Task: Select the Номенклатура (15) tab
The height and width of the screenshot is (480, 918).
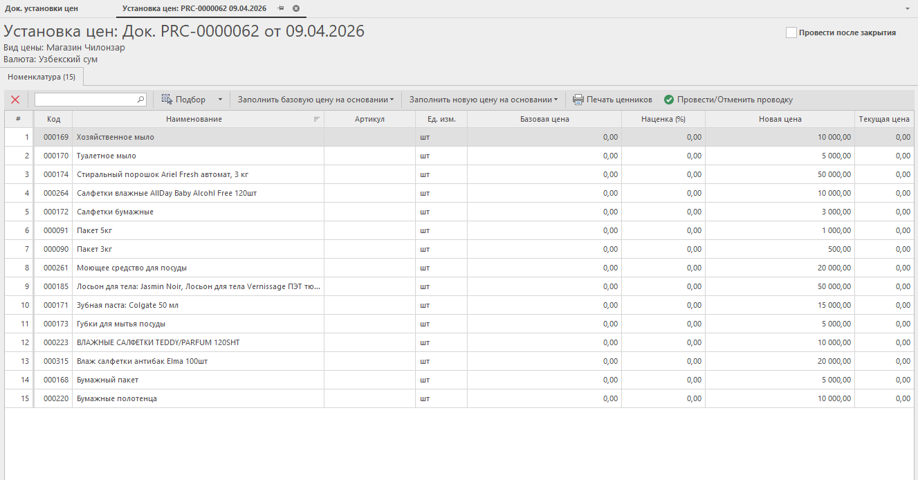Action: pos(42,77)
